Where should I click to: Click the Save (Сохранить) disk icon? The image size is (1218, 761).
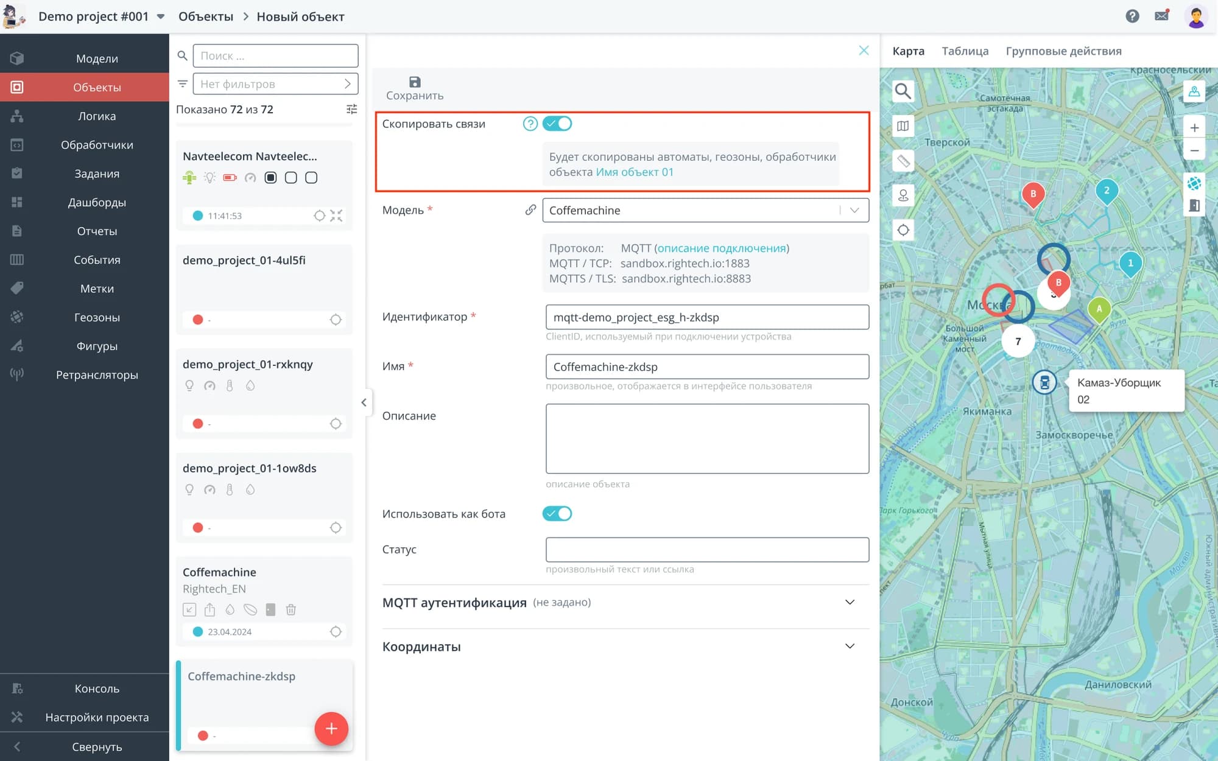click(415, 82)
